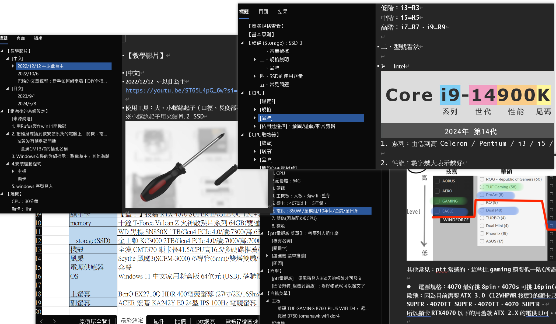Open the ptt網友 sheet tab
Image resolution: width=556 pixels, height=324 pixels.
pos(206,321)
